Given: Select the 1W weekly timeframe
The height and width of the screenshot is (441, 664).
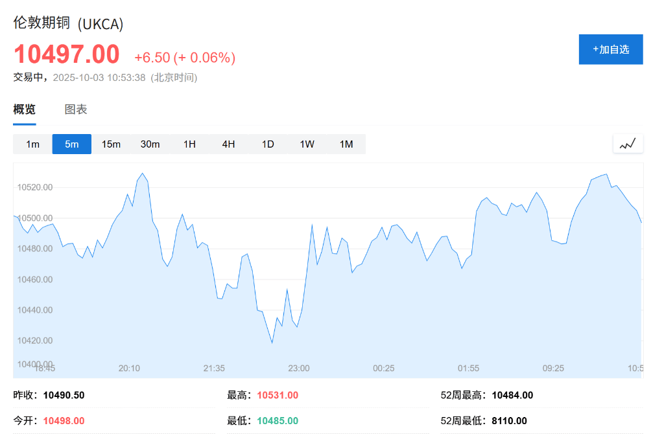Looking at the screenshot, I should [x=307, y=144].
